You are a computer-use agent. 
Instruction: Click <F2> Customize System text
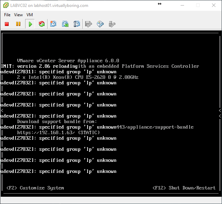[x=35, y=188]
